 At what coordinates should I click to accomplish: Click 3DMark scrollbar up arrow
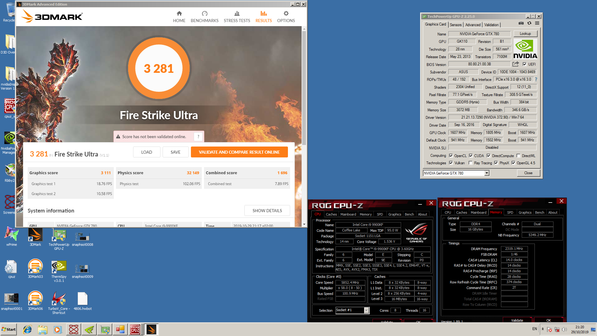pos(304,29)
